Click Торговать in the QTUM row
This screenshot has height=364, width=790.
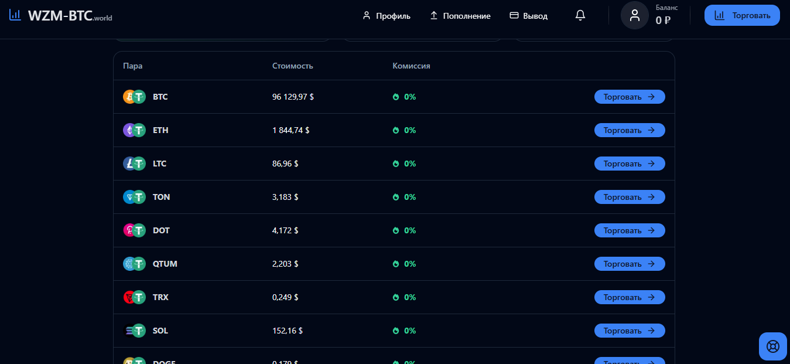630,264
